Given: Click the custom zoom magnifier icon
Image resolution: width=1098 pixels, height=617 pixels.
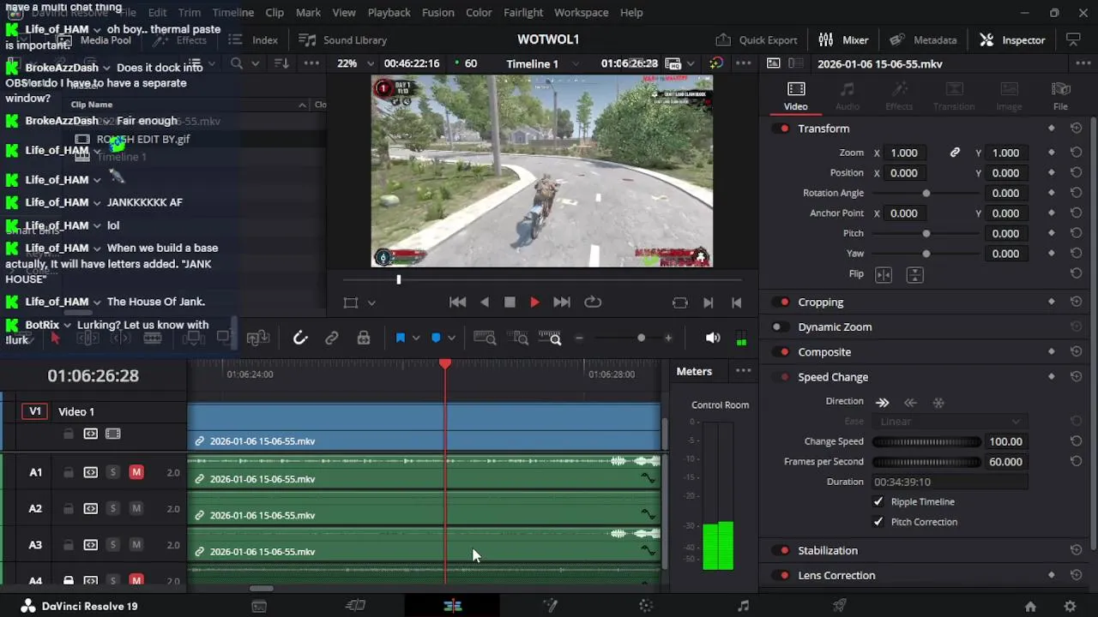Looking at the screenshot, I should (550, 338).
